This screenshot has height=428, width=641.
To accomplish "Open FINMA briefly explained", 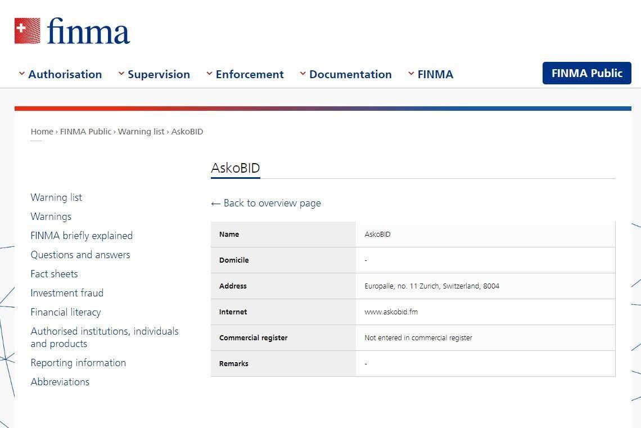I will point(82,236).
